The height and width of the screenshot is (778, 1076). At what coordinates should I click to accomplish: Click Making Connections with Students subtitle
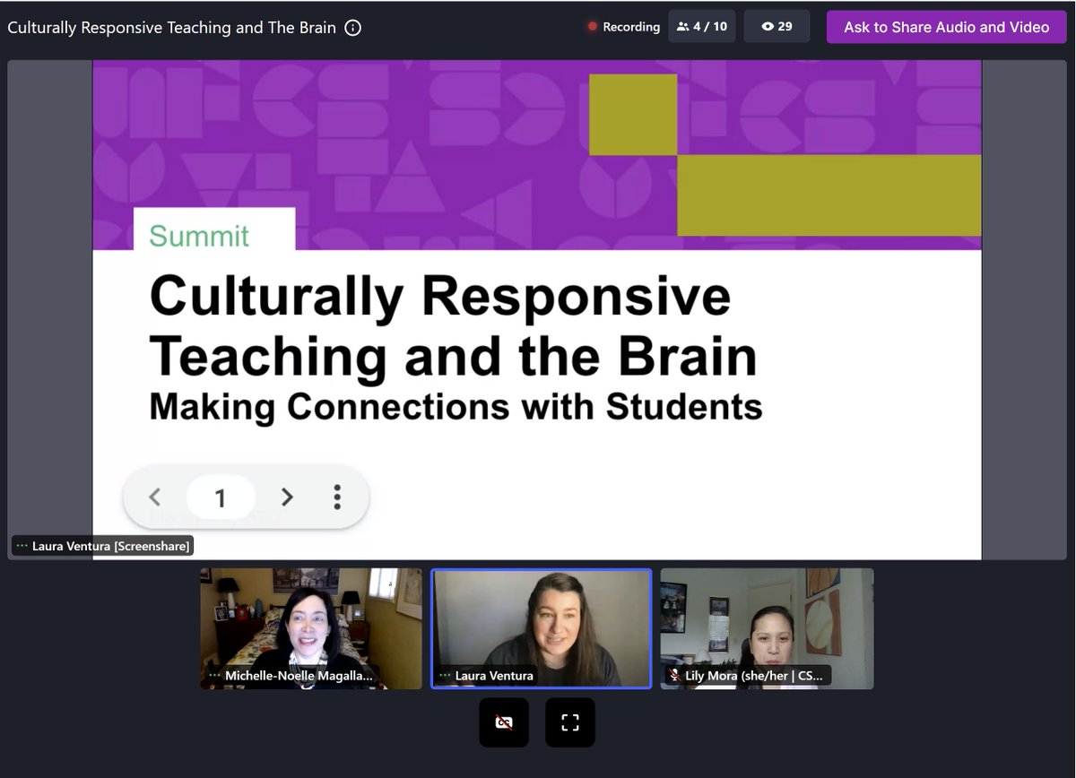pyautogui.click(x=456, y=406)
